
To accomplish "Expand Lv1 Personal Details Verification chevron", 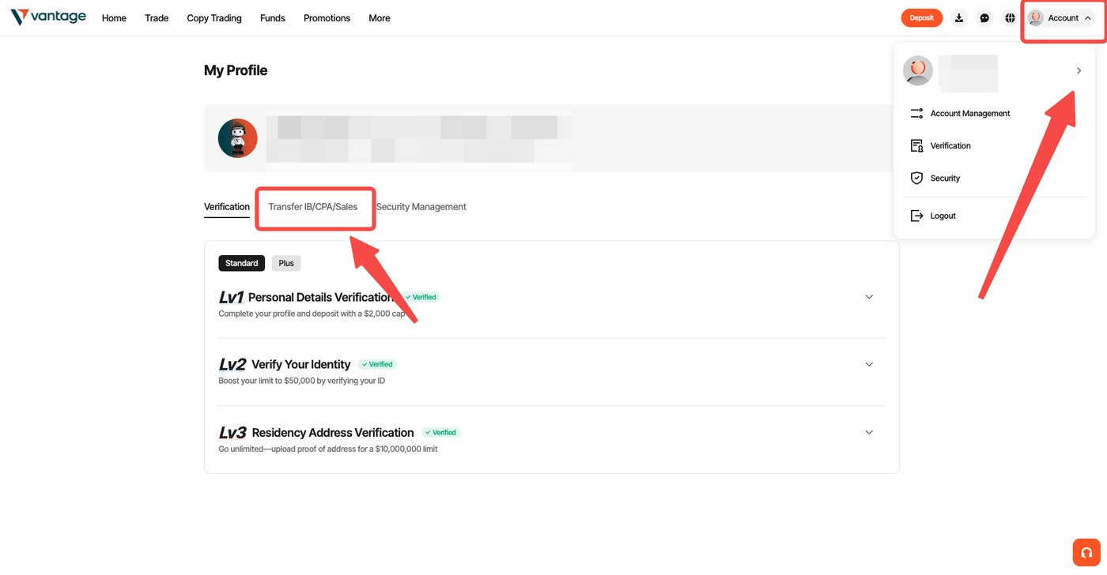I will (x=869, y=297).
